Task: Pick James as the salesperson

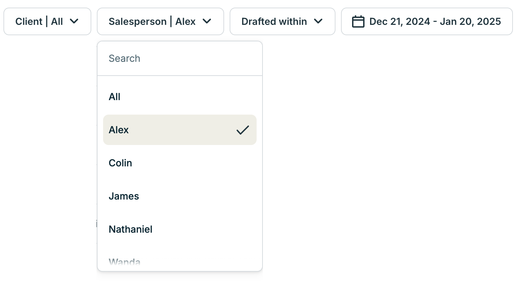Action: pyautogui.click(x=124, y=196)
